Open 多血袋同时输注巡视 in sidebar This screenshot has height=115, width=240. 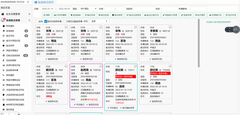coord(15,100)
